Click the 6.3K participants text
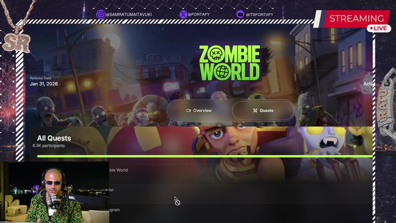The width and height of the screenshot is (396, 223). (49, 146)
